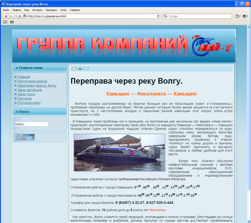Screen dimensions: 251x223
Task: Go forward with the forward arrow
Action: pyautogui.click(x=12, y=16)
